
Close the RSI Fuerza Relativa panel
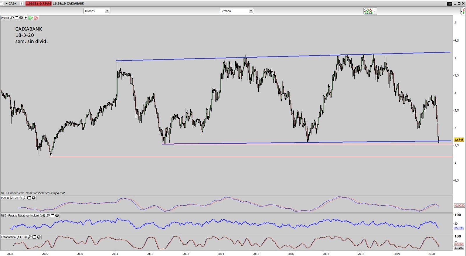pyautogui.click(x=57, y=216)
